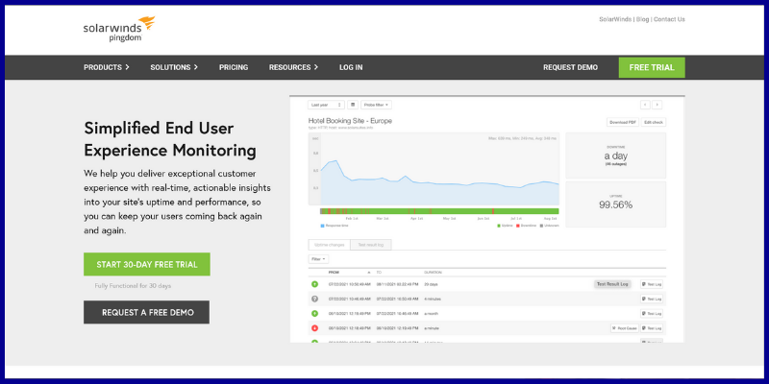Click green up status icon for a month row
769x384 pixels.
315,314
